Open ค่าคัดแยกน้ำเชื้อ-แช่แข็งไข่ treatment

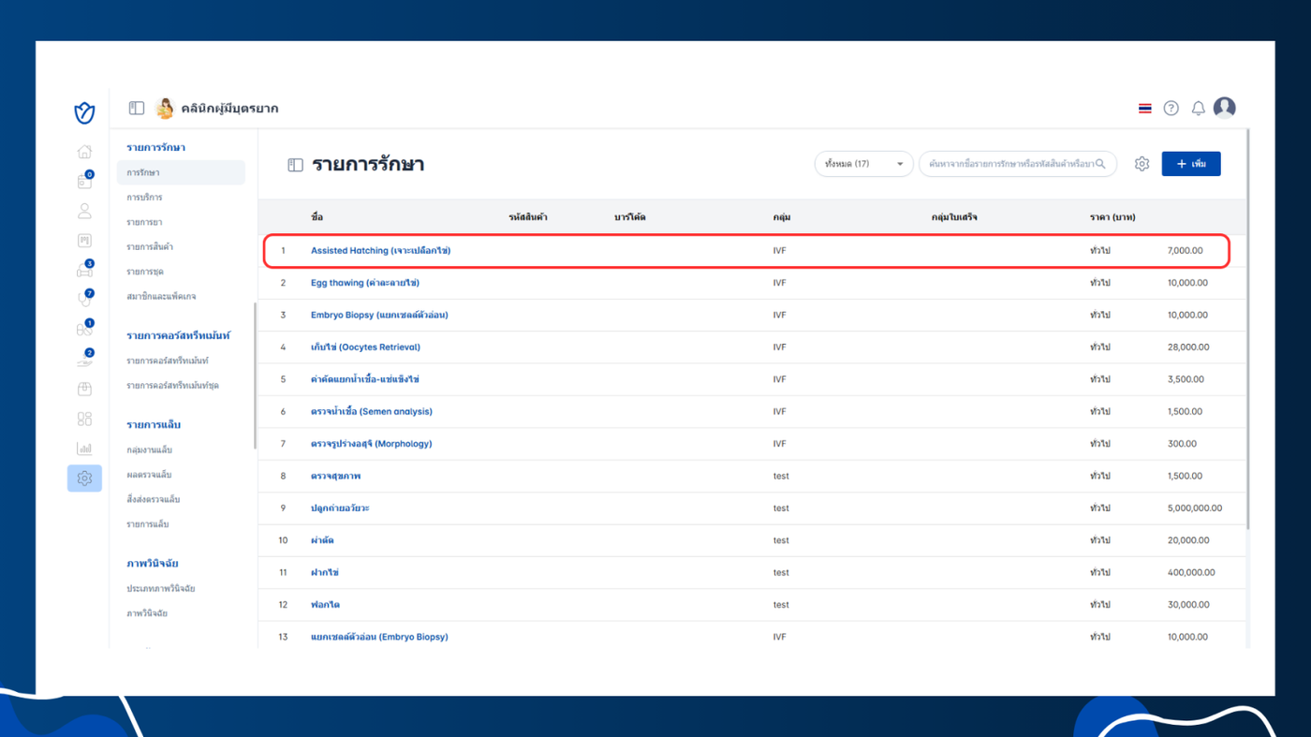pyautogui.click(x=365, y=379)
